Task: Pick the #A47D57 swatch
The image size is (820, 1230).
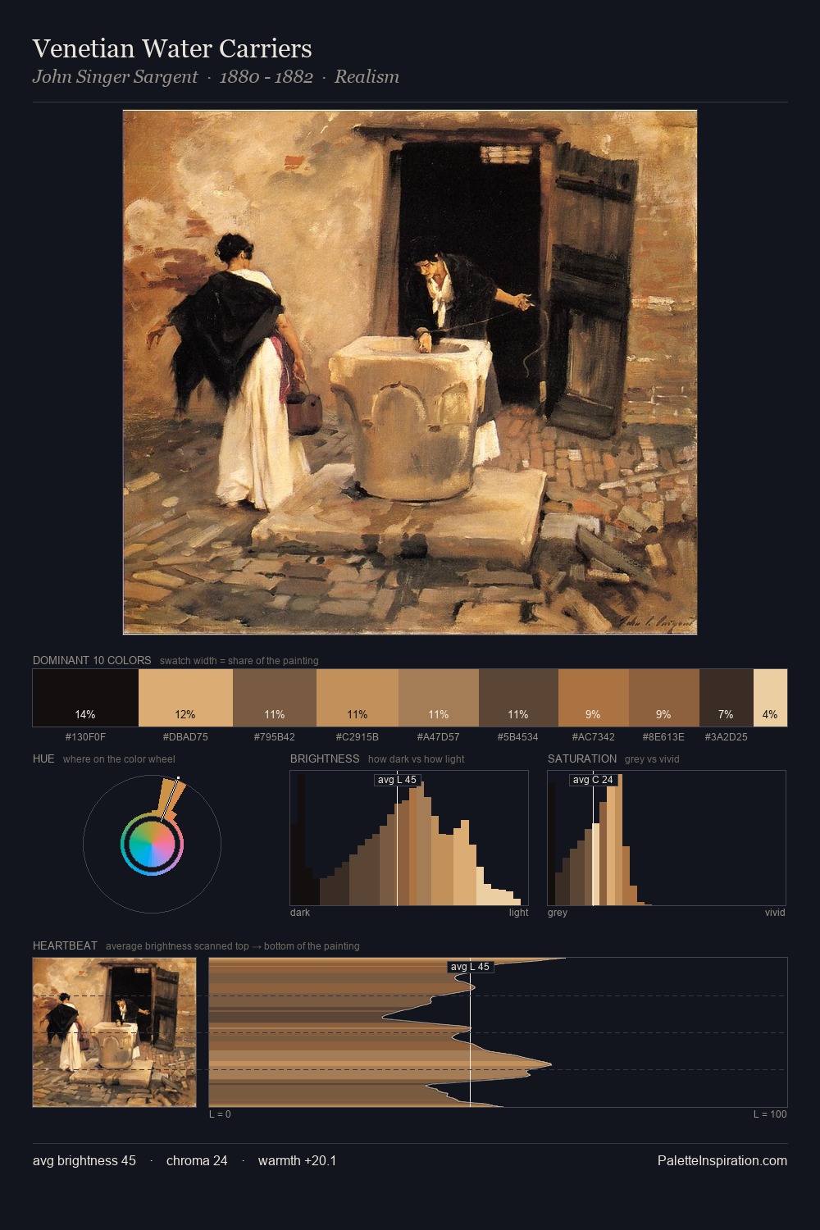Action: coord(439,698)
